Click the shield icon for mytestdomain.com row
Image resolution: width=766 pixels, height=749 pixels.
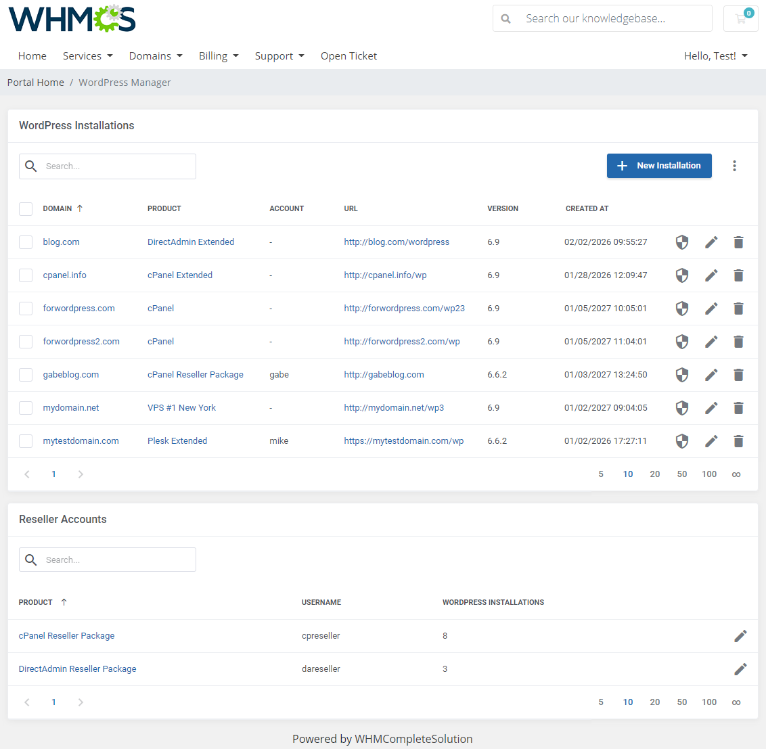coord(681,440)
